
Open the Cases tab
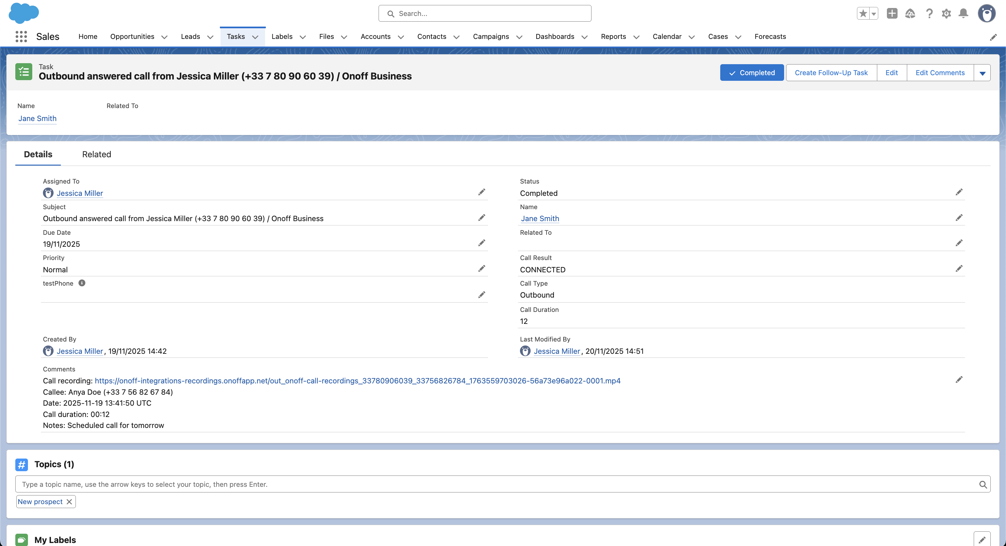point(718,36)
